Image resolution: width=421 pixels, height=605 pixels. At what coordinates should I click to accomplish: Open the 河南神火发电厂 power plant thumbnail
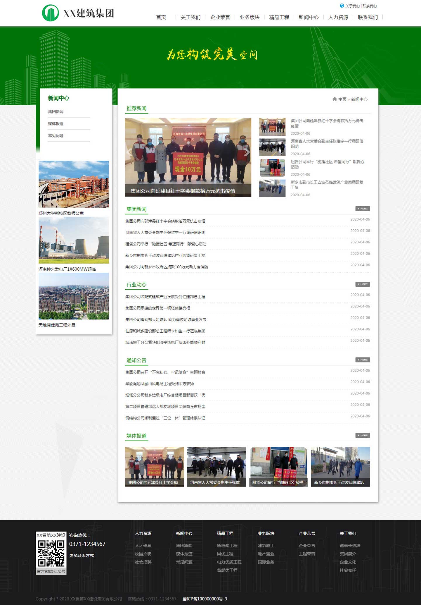pos(74,240)
